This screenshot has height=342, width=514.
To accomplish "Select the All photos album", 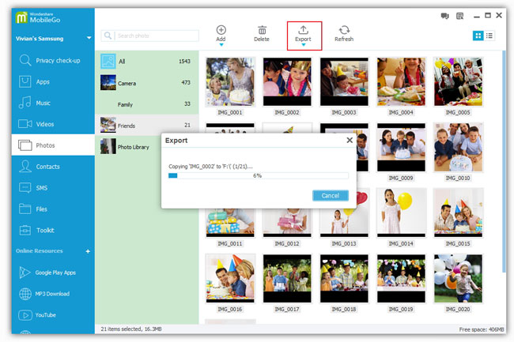I will 147,61.
